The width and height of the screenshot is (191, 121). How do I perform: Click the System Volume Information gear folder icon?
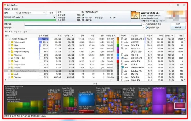[12, 71]
